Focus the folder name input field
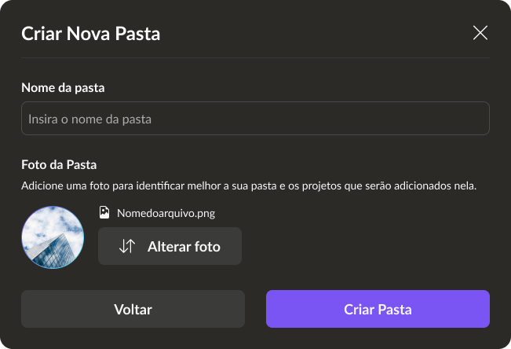The width and height of the screenshot is (511, 349). pos(255,119)
